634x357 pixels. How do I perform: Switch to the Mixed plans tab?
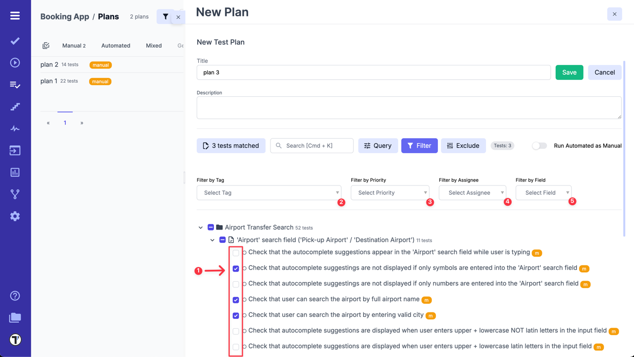pos(154,46)
